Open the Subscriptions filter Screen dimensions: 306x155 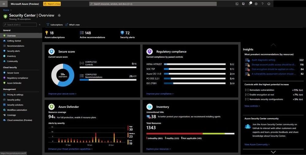(x=55, y=25)
